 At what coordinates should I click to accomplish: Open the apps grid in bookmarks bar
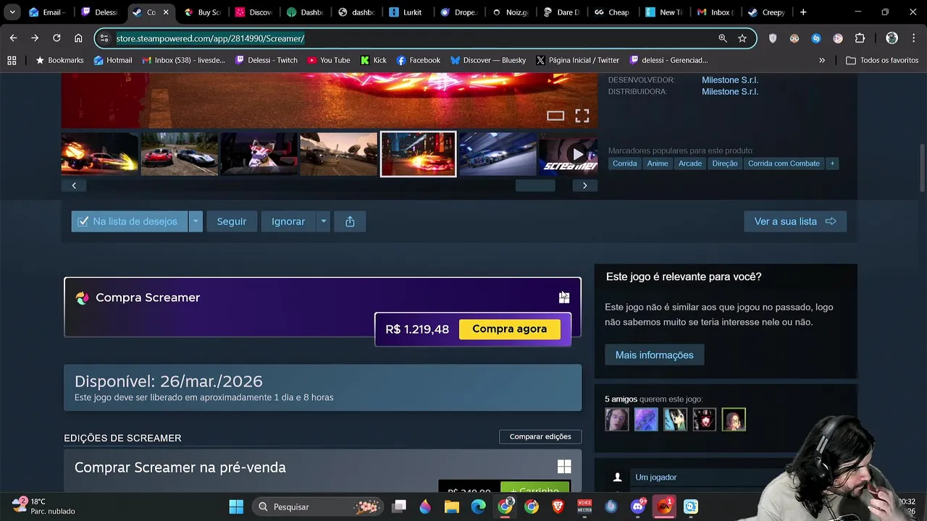[x=12, y=60]
